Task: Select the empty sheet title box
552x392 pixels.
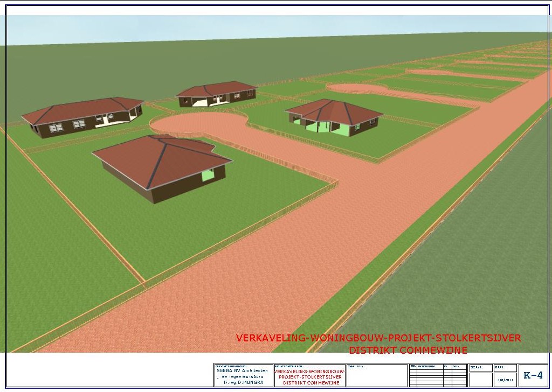Action: pyautogui.click(x=377, y=377)
